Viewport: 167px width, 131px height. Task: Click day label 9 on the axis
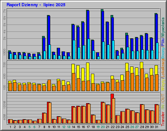[x=49, y=127]
